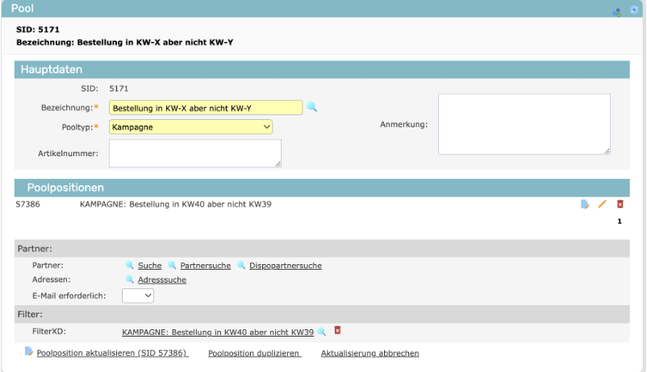Viewport: 647px width, 372px height.
Task: Click into the Artikelnummer text area
Action: point(194,153)
